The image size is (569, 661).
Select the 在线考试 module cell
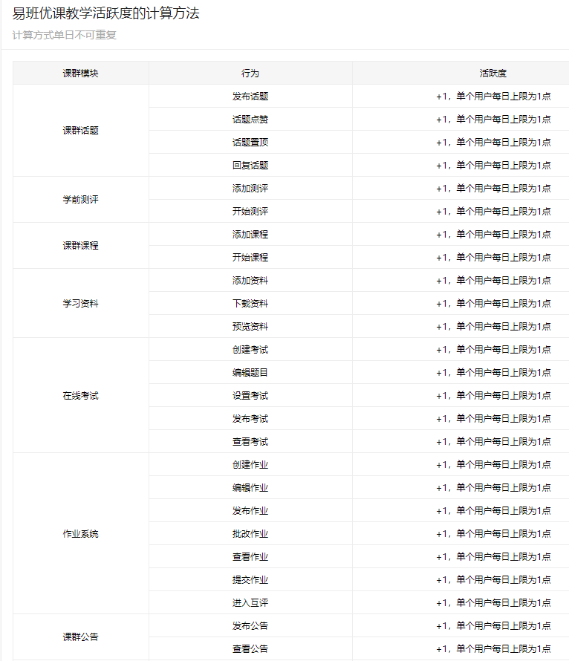(80, 396)
